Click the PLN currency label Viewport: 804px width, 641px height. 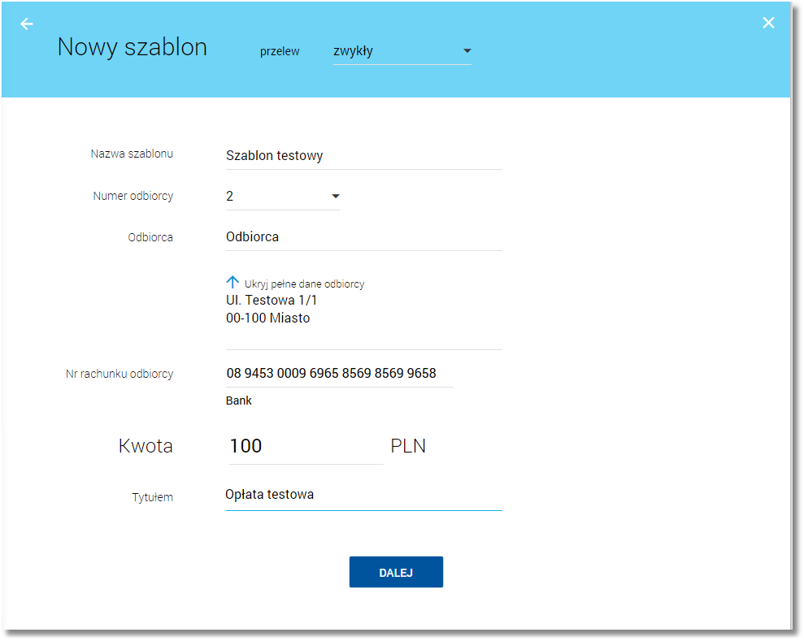coord(408,446)
